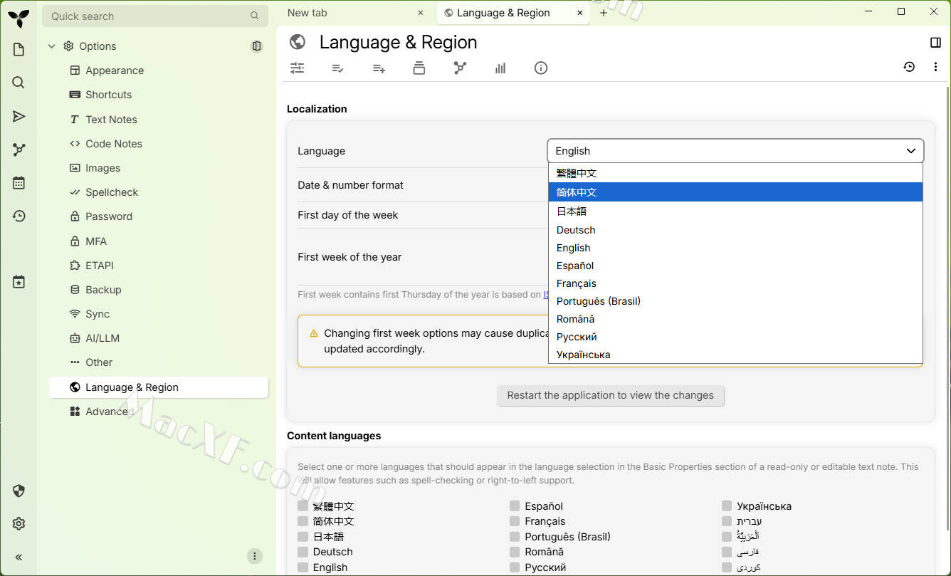
Task: Open Inherited Attributes ribbon icon
Action: 379,68
